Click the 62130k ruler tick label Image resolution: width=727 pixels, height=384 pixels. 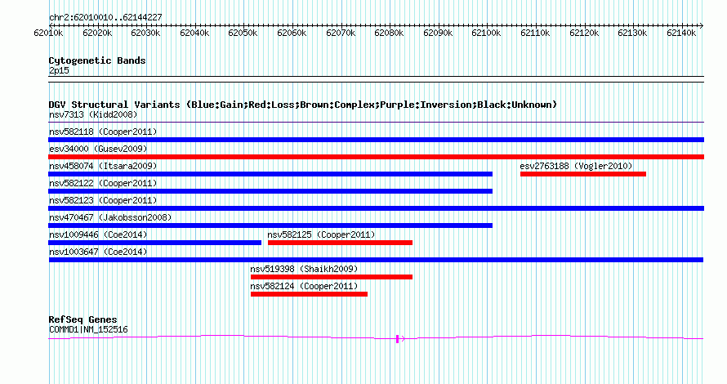[x=632, y=33]
